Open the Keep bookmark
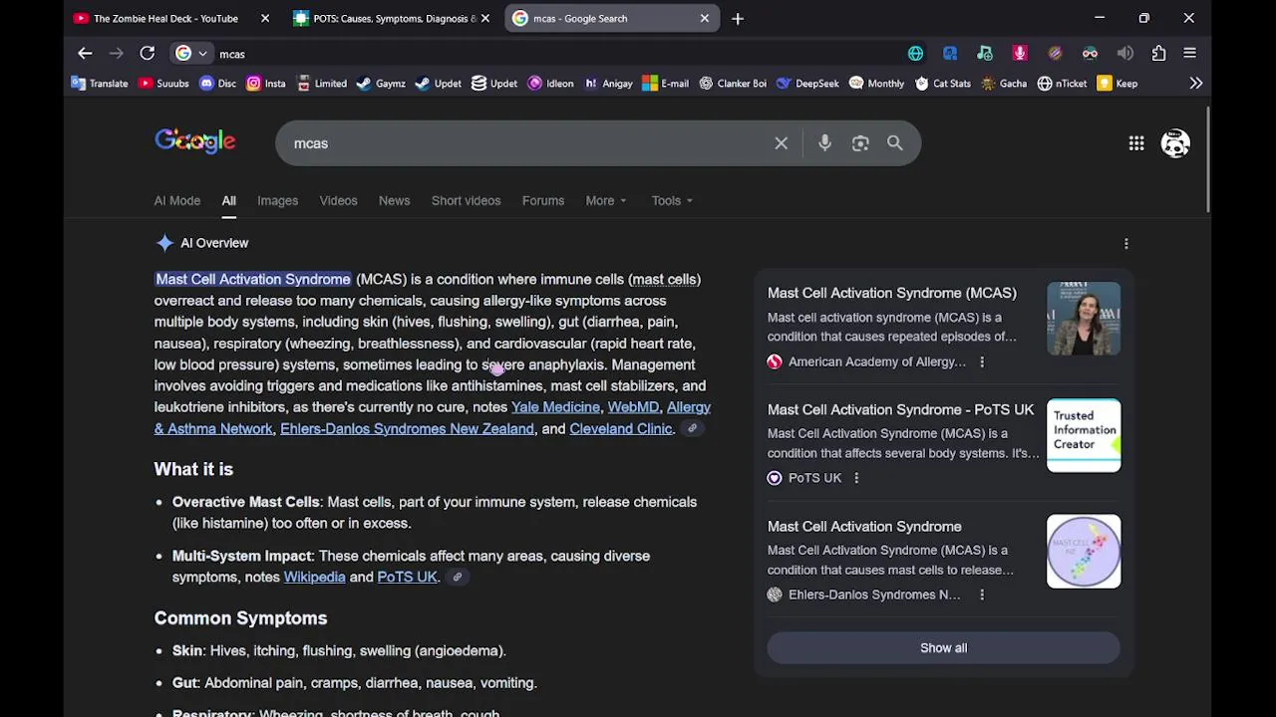1276x717 pixels. (1117, 84)
